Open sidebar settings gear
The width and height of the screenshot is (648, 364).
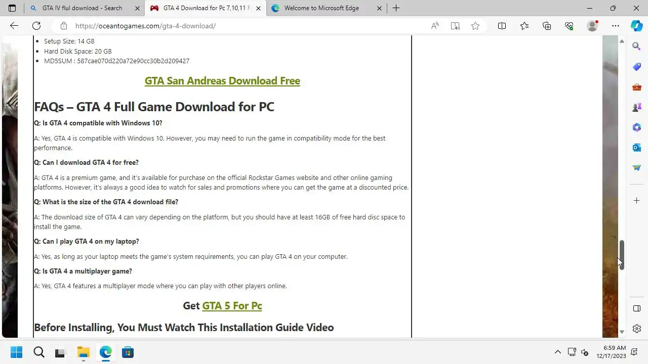pos(637,329)
